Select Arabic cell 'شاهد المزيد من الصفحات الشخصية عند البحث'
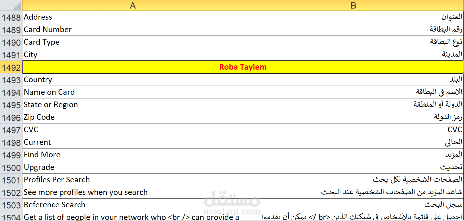The height and width of the screenshot is (221, 464). point(353,193)
